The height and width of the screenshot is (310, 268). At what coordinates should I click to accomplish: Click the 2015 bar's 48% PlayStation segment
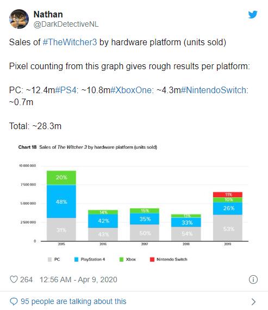click(61, 202)
